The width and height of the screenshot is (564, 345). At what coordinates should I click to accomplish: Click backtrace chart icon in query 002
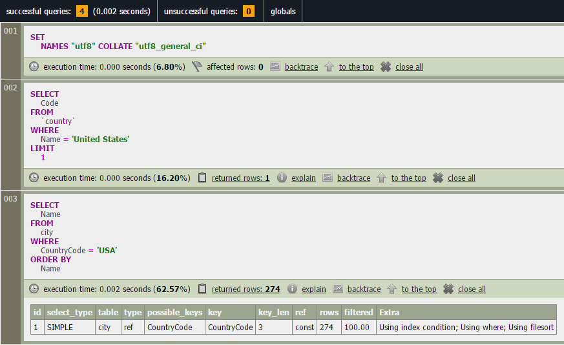click(x=328, y=178)
